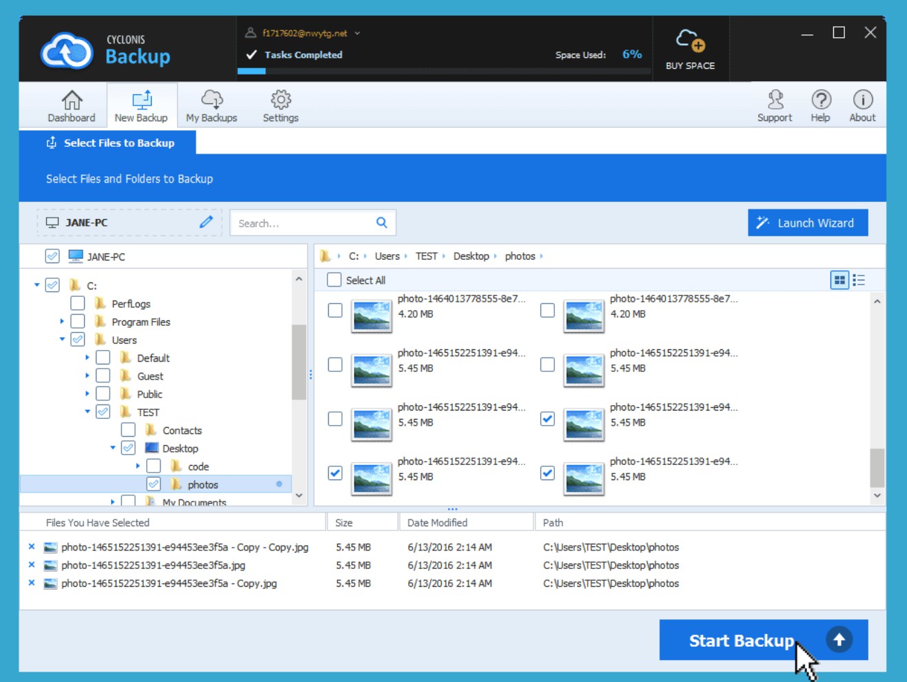This screenshot has height=682, width=907.
Task: Open Settings gear icon
Action: click(x=281, y=101)
